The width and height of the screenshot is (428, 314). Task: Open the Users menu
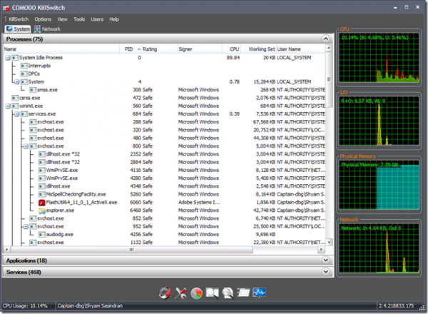[x=97, y=19]
